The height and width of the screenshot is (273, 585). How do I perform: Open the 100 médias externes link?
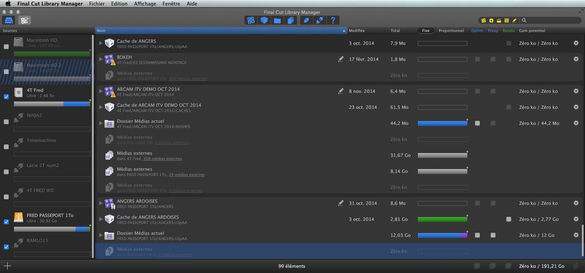pyautogui.click(x=188, y=79)
